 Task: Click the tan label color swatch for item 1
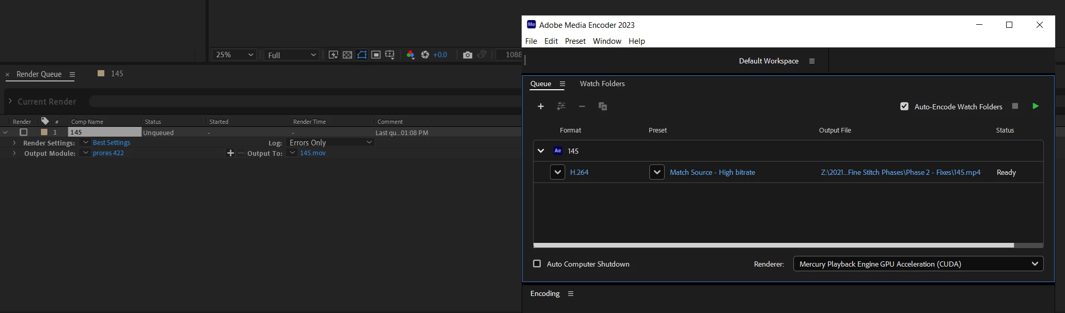pos(44,132)
